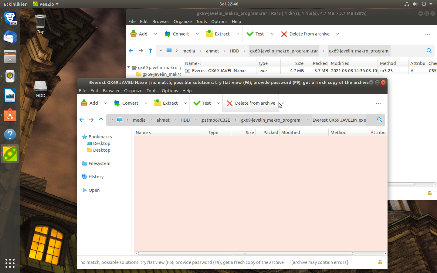Click Add icon in front PeaZip window
The image size is (437, 273).
pyautogui.click(x=84, y=103)
